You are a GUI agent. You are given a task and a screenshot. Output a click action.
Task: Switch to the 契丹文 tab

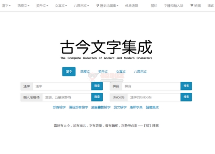pos(103,71)
